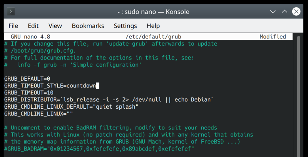Open the Bookmarks menu

[88, 26]
